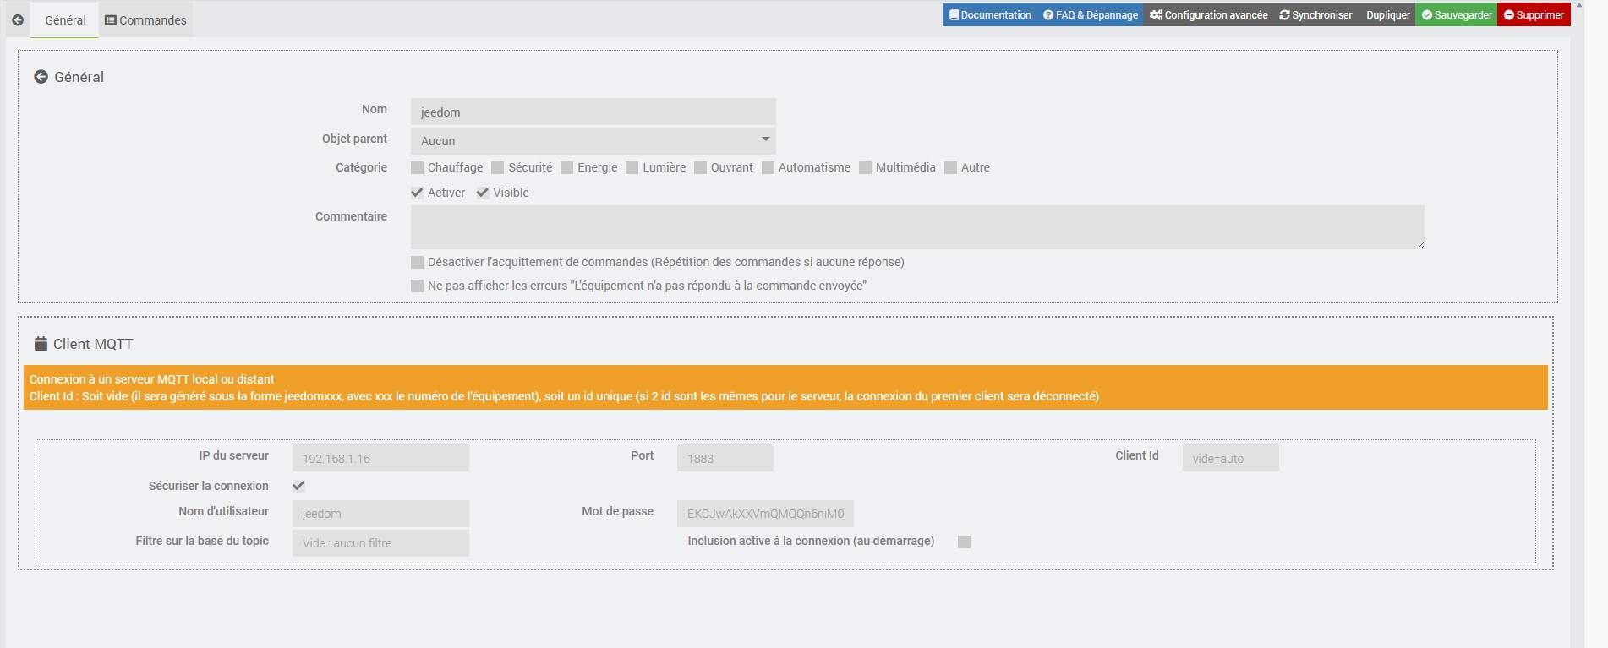
Task: Click the Port input field
Action: (725, 458)
